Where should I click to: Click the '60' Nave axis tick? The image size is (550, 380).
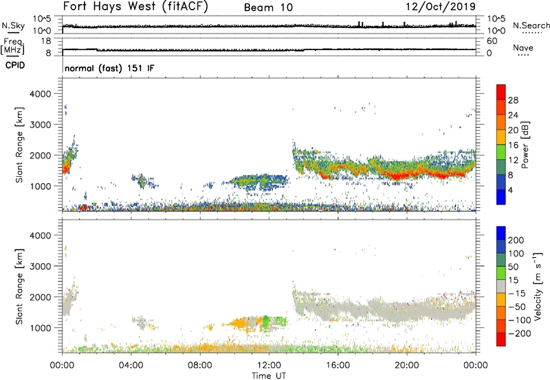click(x=492, y=41)
